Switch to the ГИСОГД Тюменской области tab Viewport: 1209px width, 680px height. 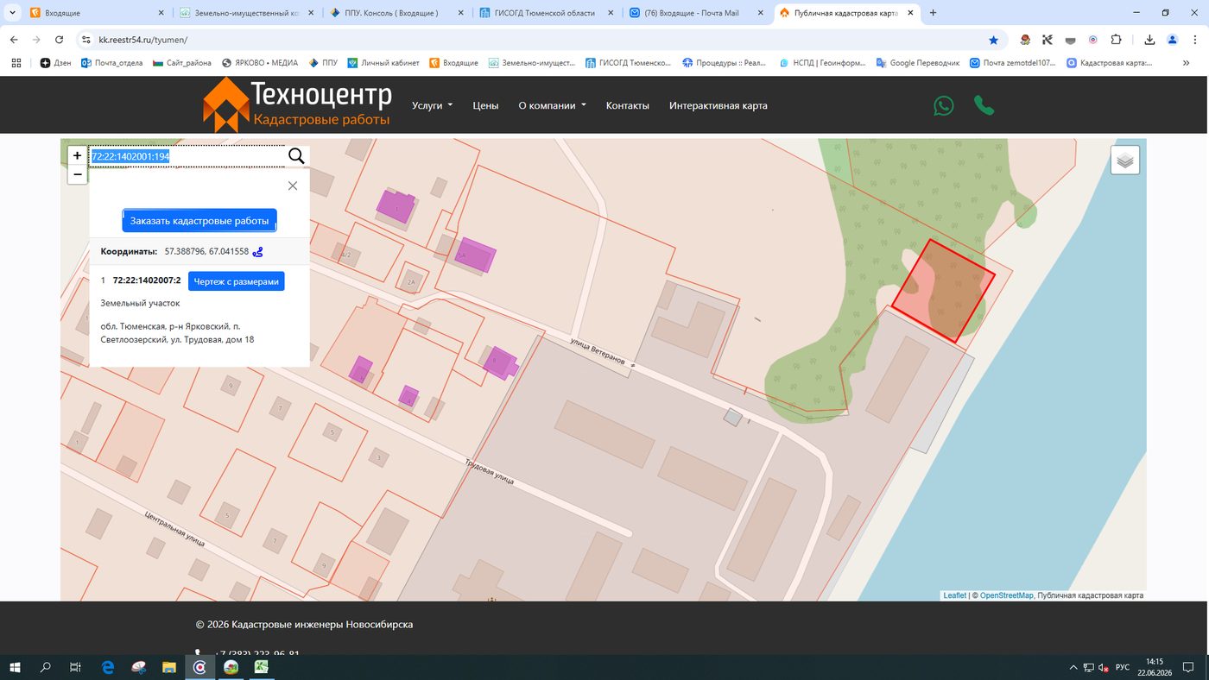(548, 13)
